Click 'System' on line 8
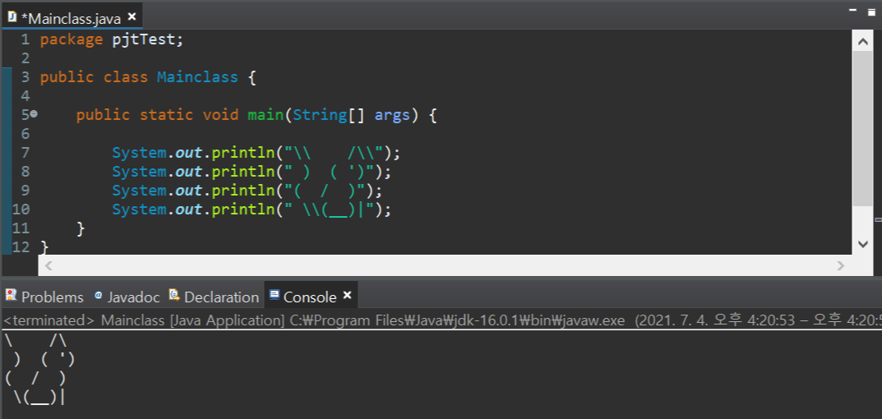 (x=139, y=172)
